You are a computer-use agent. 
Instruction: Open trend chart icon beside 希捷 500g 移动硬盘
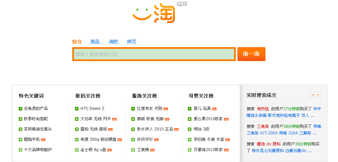[120, 140]
